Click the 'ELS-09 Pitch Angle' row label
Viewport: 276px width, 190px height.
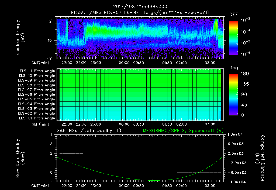pyautogui.click(x=36, y=81)
